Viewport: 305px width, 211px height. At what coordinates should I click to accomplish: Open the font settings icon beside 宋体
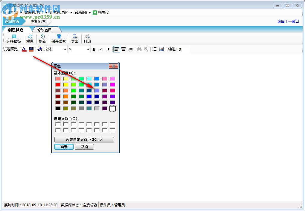[x=40, y=49]
